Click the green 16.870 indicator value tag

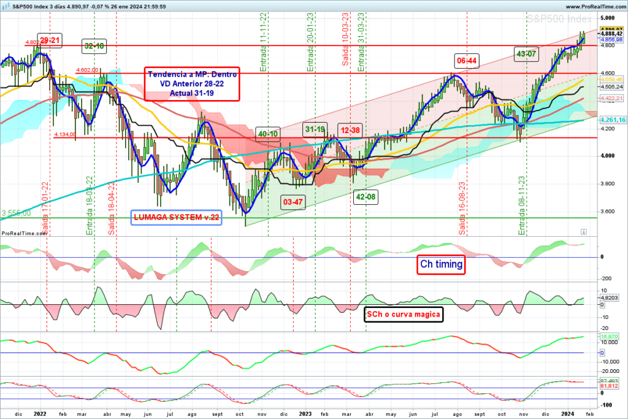pyautogui.click(x=609, y=337)
